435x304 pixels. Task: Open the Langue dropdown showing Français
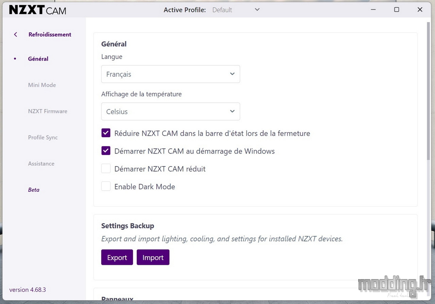click(171, 74)
